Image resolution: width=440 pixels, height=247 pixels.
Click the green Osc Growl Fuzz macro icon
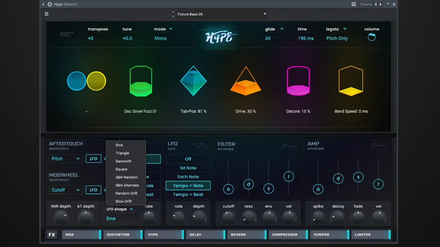click(x=141, y=81)
